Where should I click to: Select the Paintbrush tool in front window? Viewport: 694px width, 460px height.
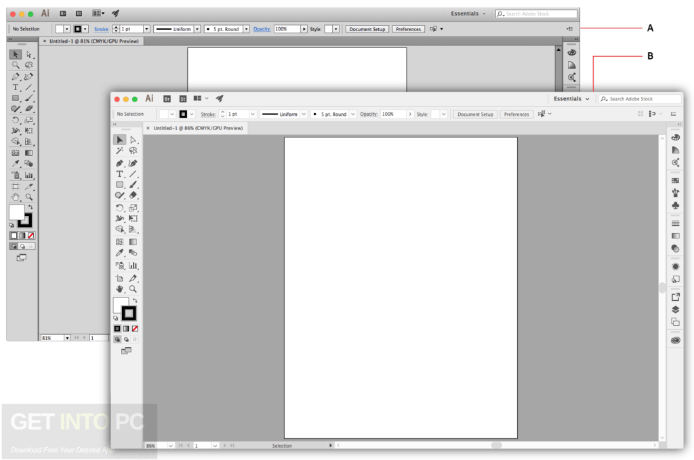[x=133, y=184]
